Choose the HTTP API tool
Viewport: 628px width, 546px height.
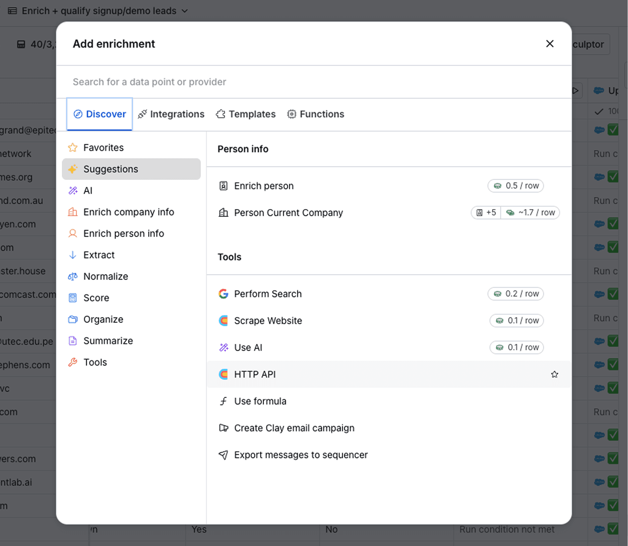point(389,374)
